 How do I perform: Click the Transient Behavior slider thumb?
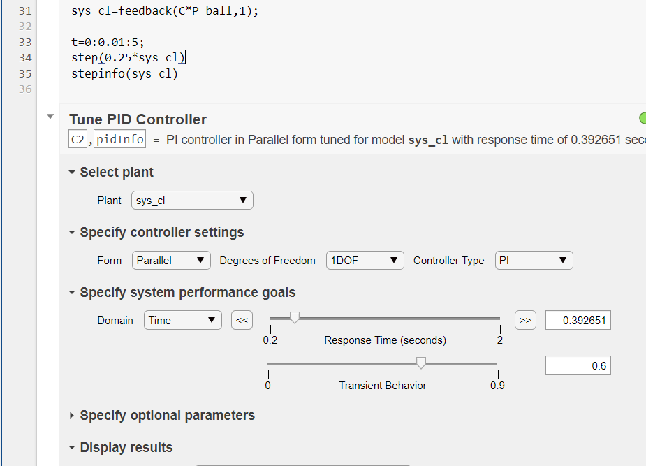point(420,363)
